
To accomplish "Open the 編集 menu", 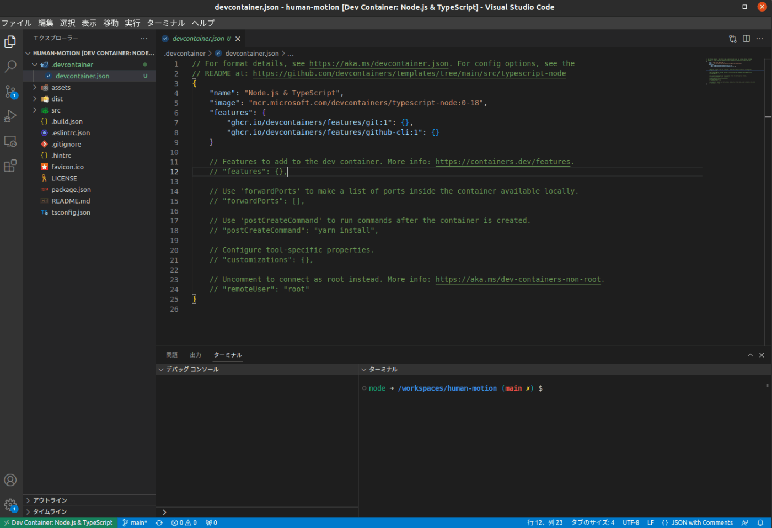I will pos(46,23).
